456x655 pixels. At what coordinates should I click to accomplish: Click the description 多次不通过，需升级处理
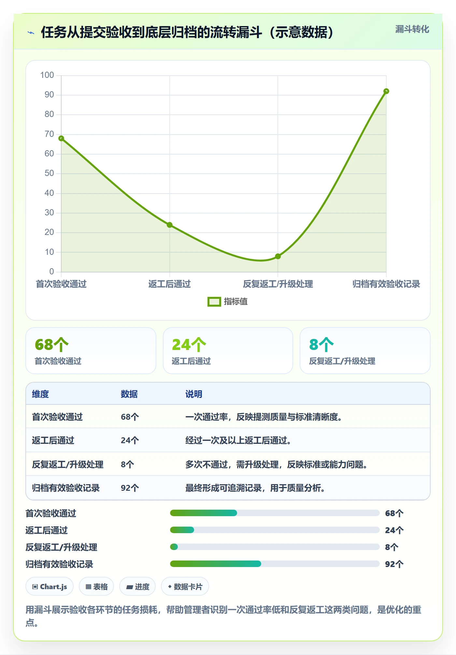point(277,464)
